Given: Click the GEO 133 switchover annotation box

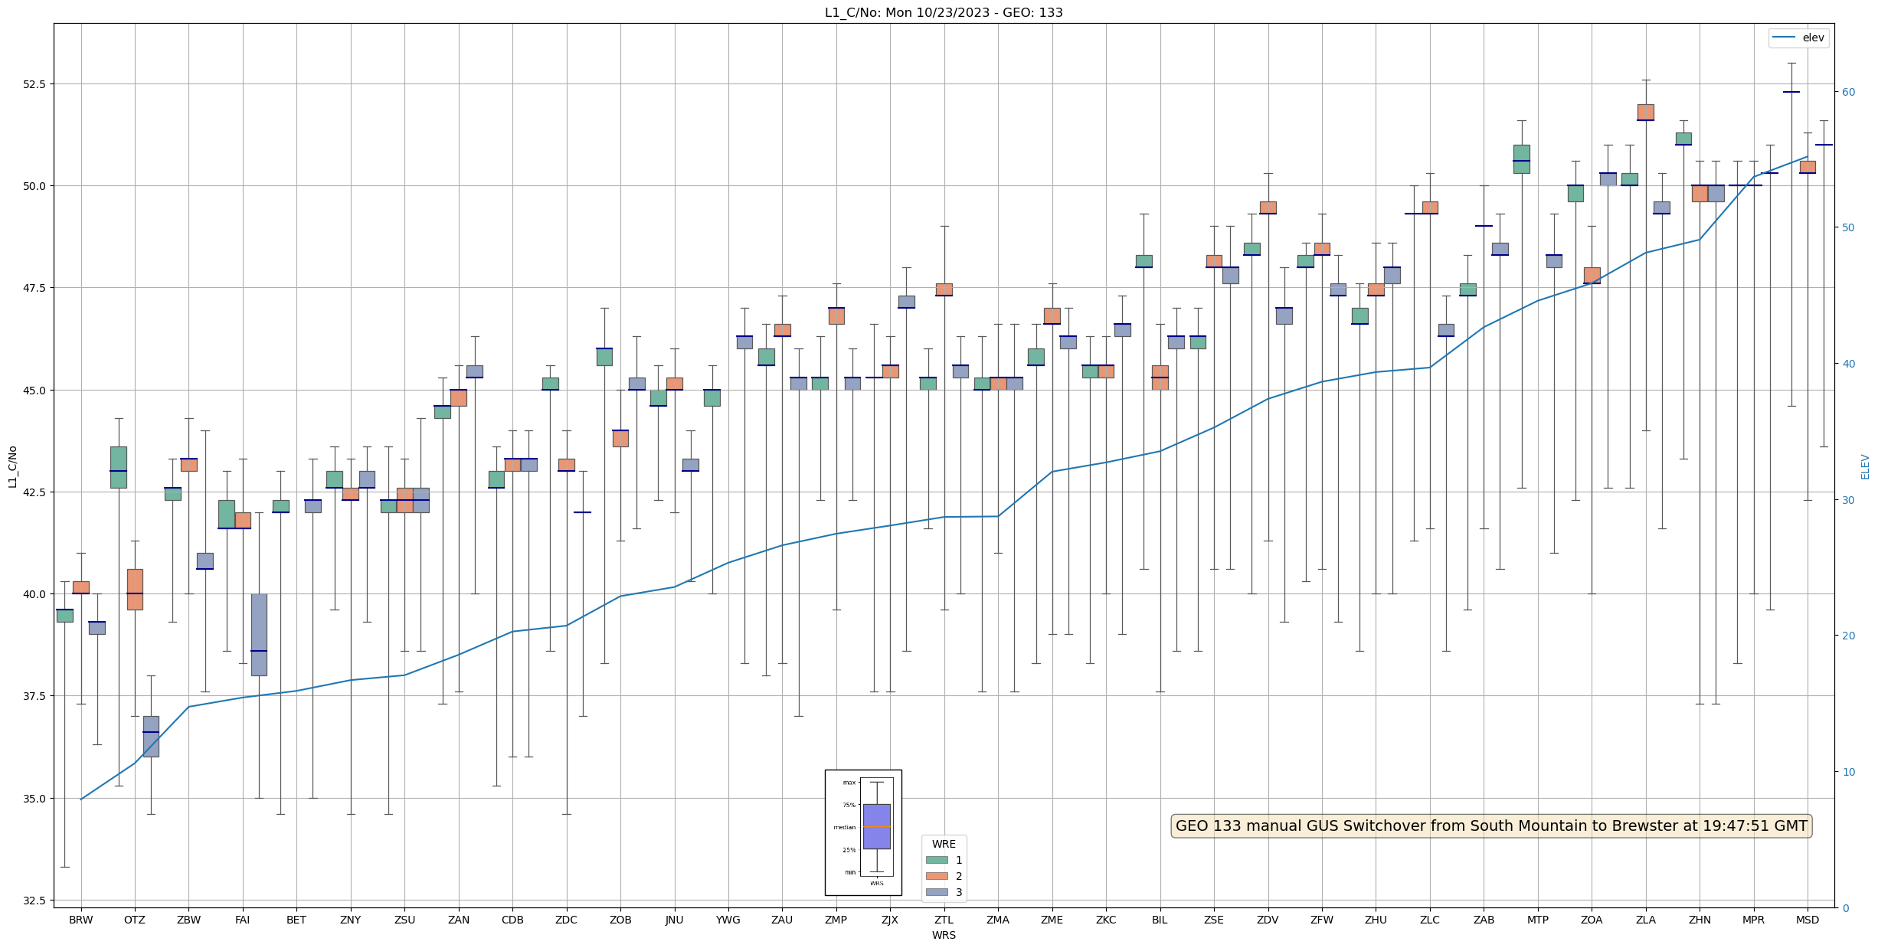Looking at the screenshot, I should point(1490,826).
